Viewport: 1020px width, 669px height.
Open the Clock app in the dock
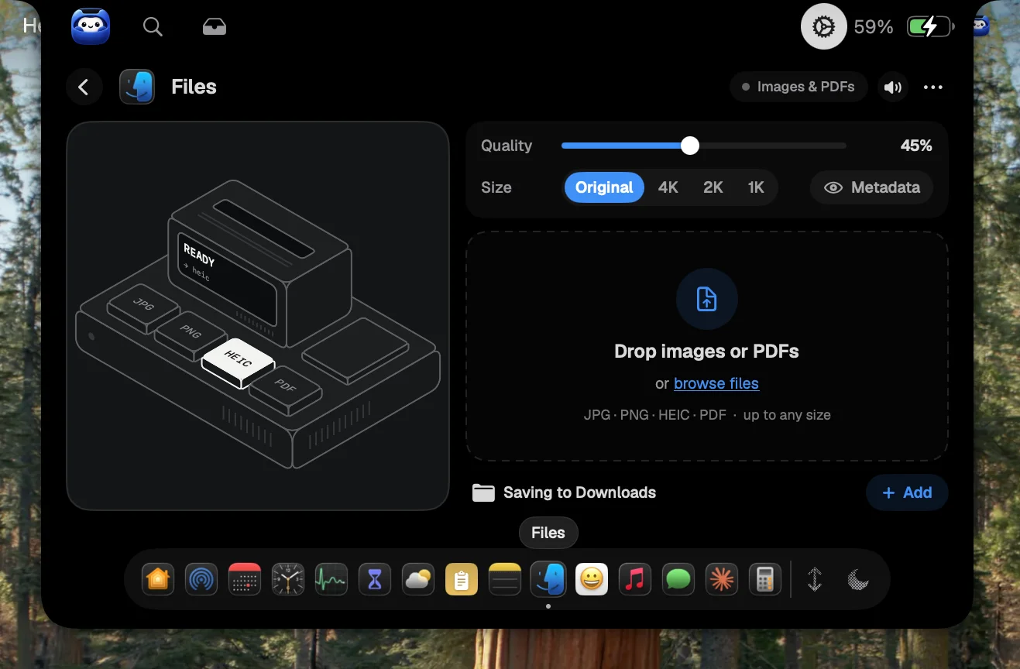click(288, 579)
